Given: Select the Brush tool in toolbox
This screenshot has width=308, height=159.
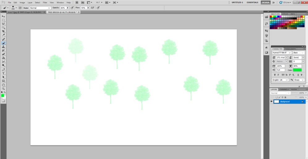Looking at the screenshot, I should [x=3, y=43].
